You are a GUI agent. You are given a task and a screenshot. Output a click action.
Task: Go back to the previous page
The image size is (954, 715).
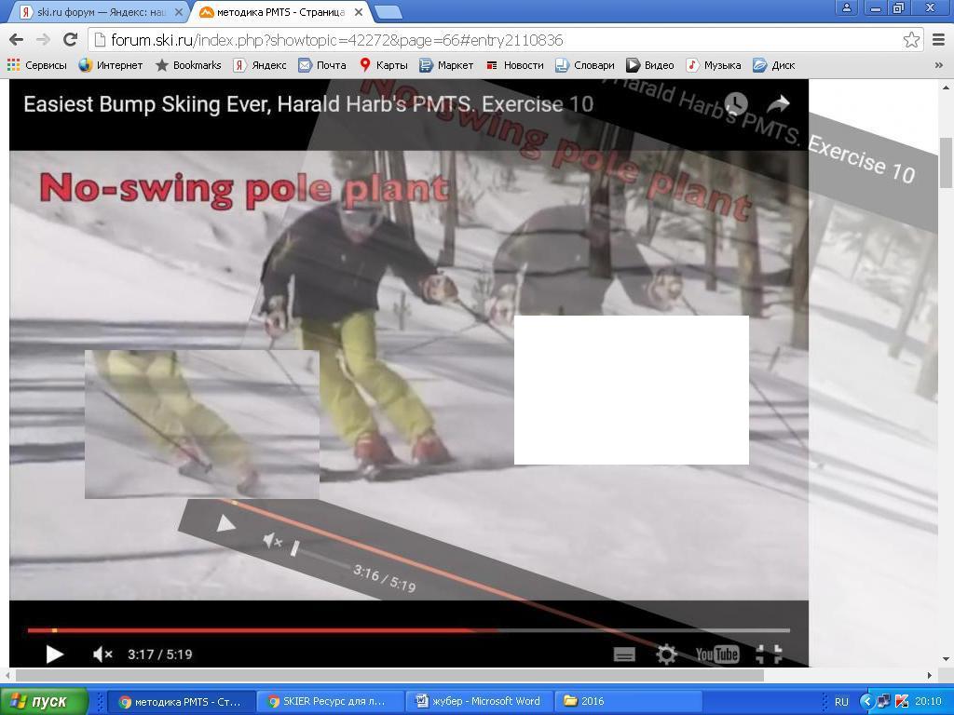pyautogui.click(x=17, y=40)
